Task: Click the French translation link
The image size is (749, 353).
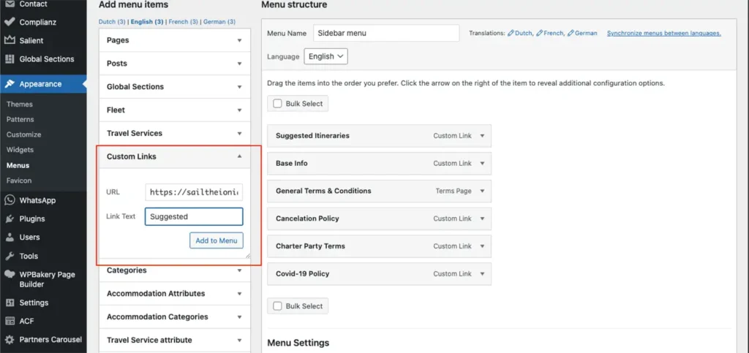Action: [x=553, y=34]
